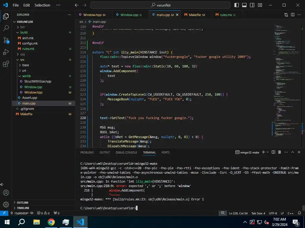Expand the obj folder

pos(43,54)
